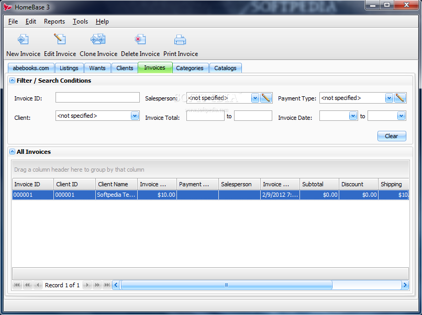
Task: Go to previous record arrow
Action: pos(38,285)
